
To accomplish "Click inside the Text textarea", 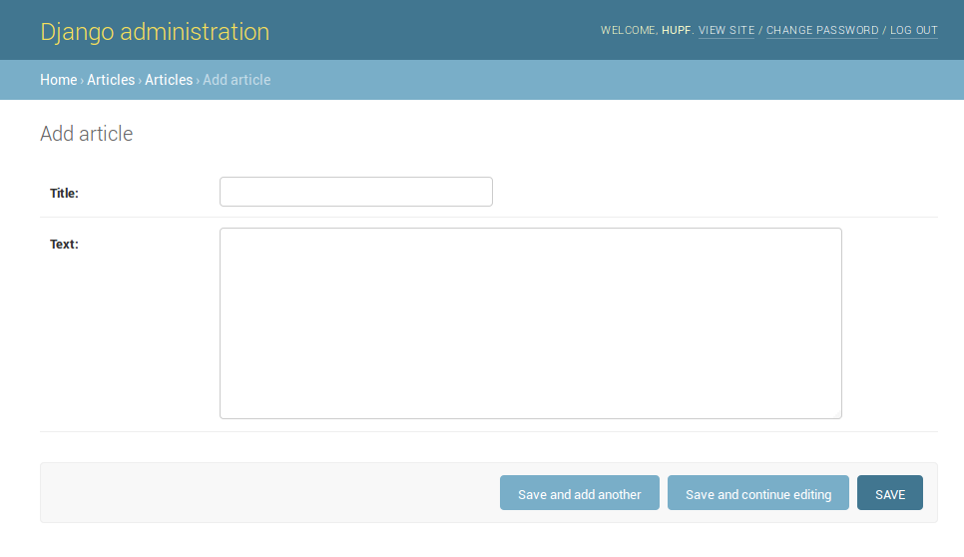I will point(531,323).
